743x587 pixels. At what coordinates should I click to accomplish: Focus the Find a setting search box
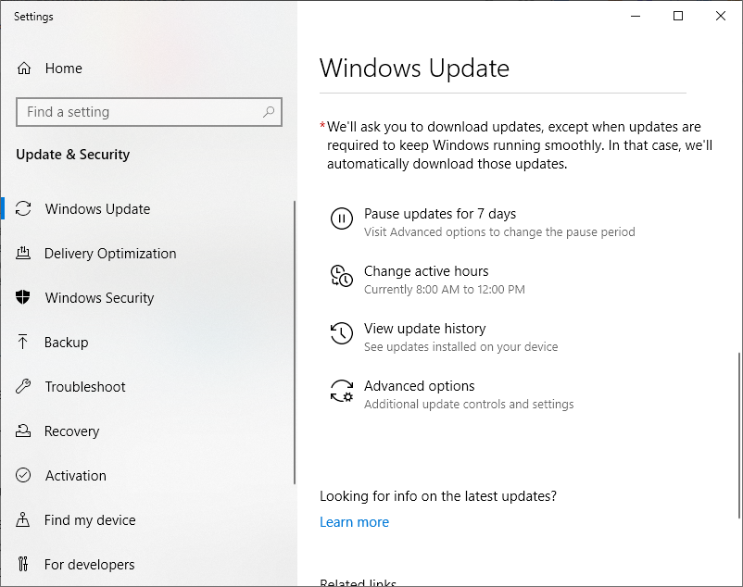149,112
